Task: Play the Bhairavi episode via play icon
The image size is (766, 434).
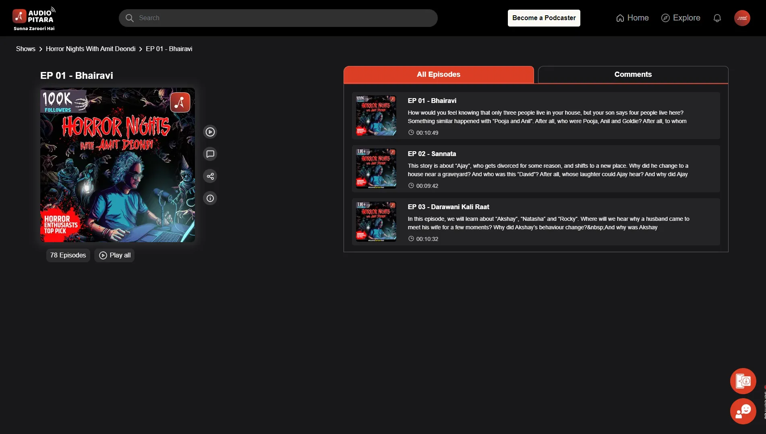Action: click(x=210, y=132)
